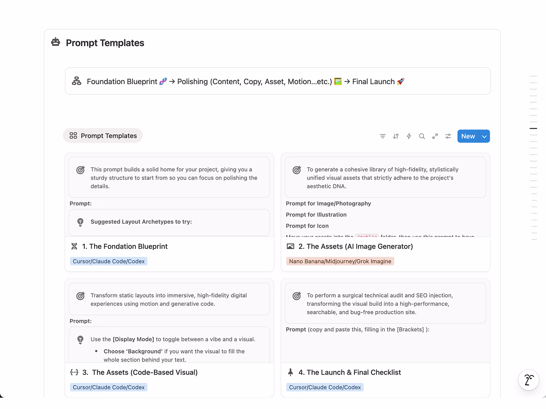Click the highlighted marker in the page outline
The image size is (546, 409).
click(x=533, y=129)
